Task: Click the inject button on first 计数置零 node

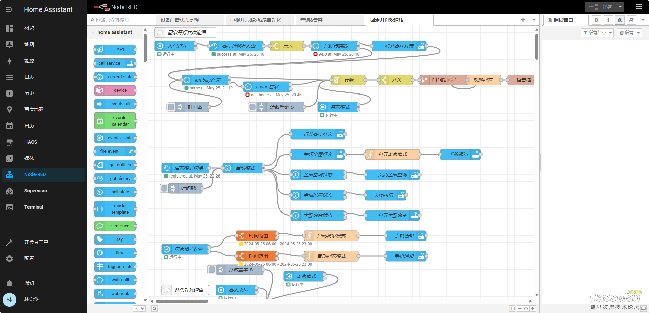Action: pyautogui.click(x=253, y=107)
